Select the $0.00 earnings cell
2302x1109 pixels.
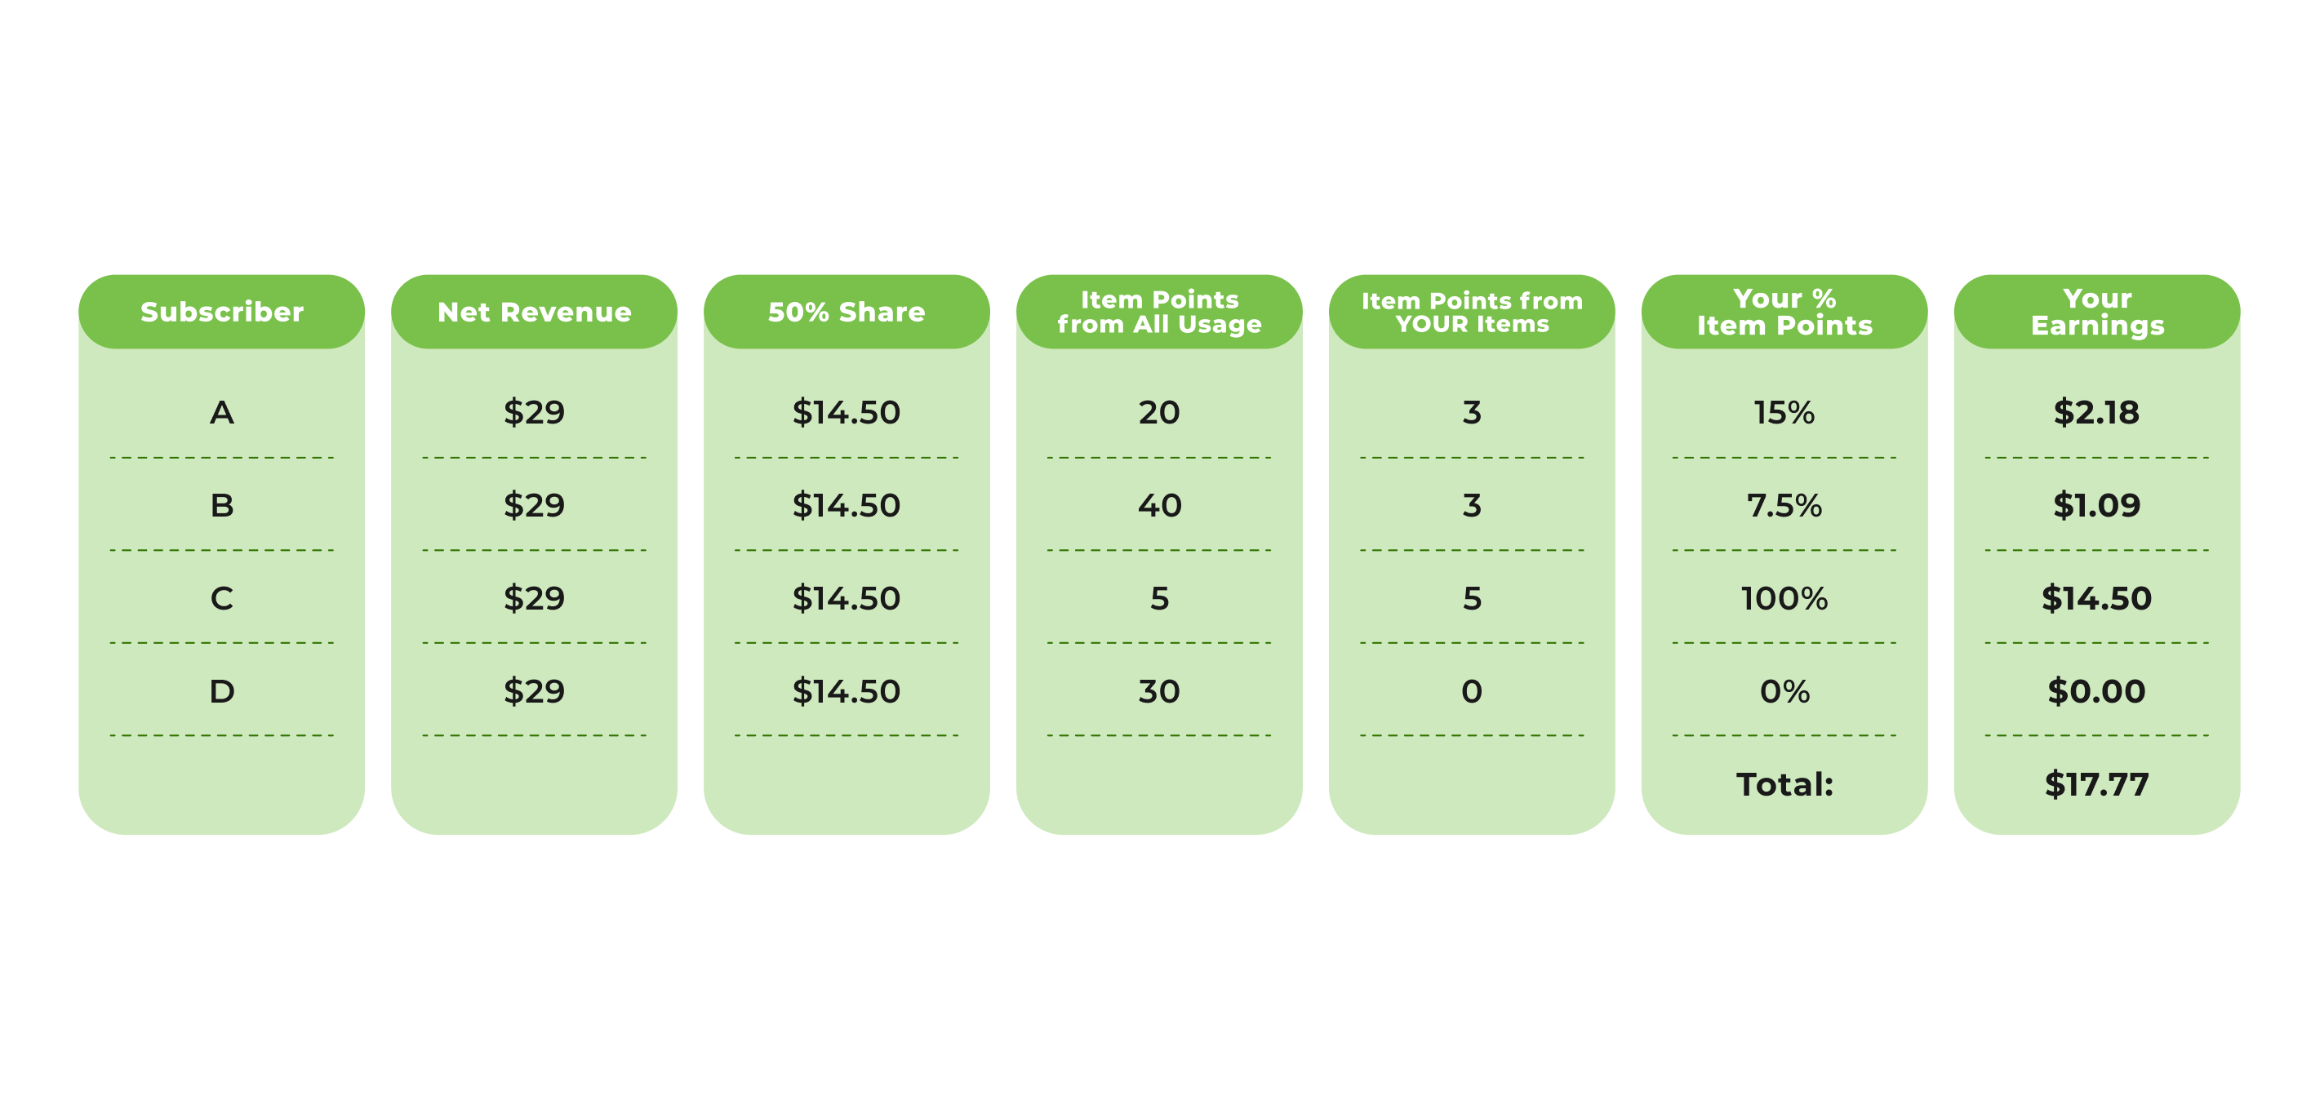(x=2097, y=691)
